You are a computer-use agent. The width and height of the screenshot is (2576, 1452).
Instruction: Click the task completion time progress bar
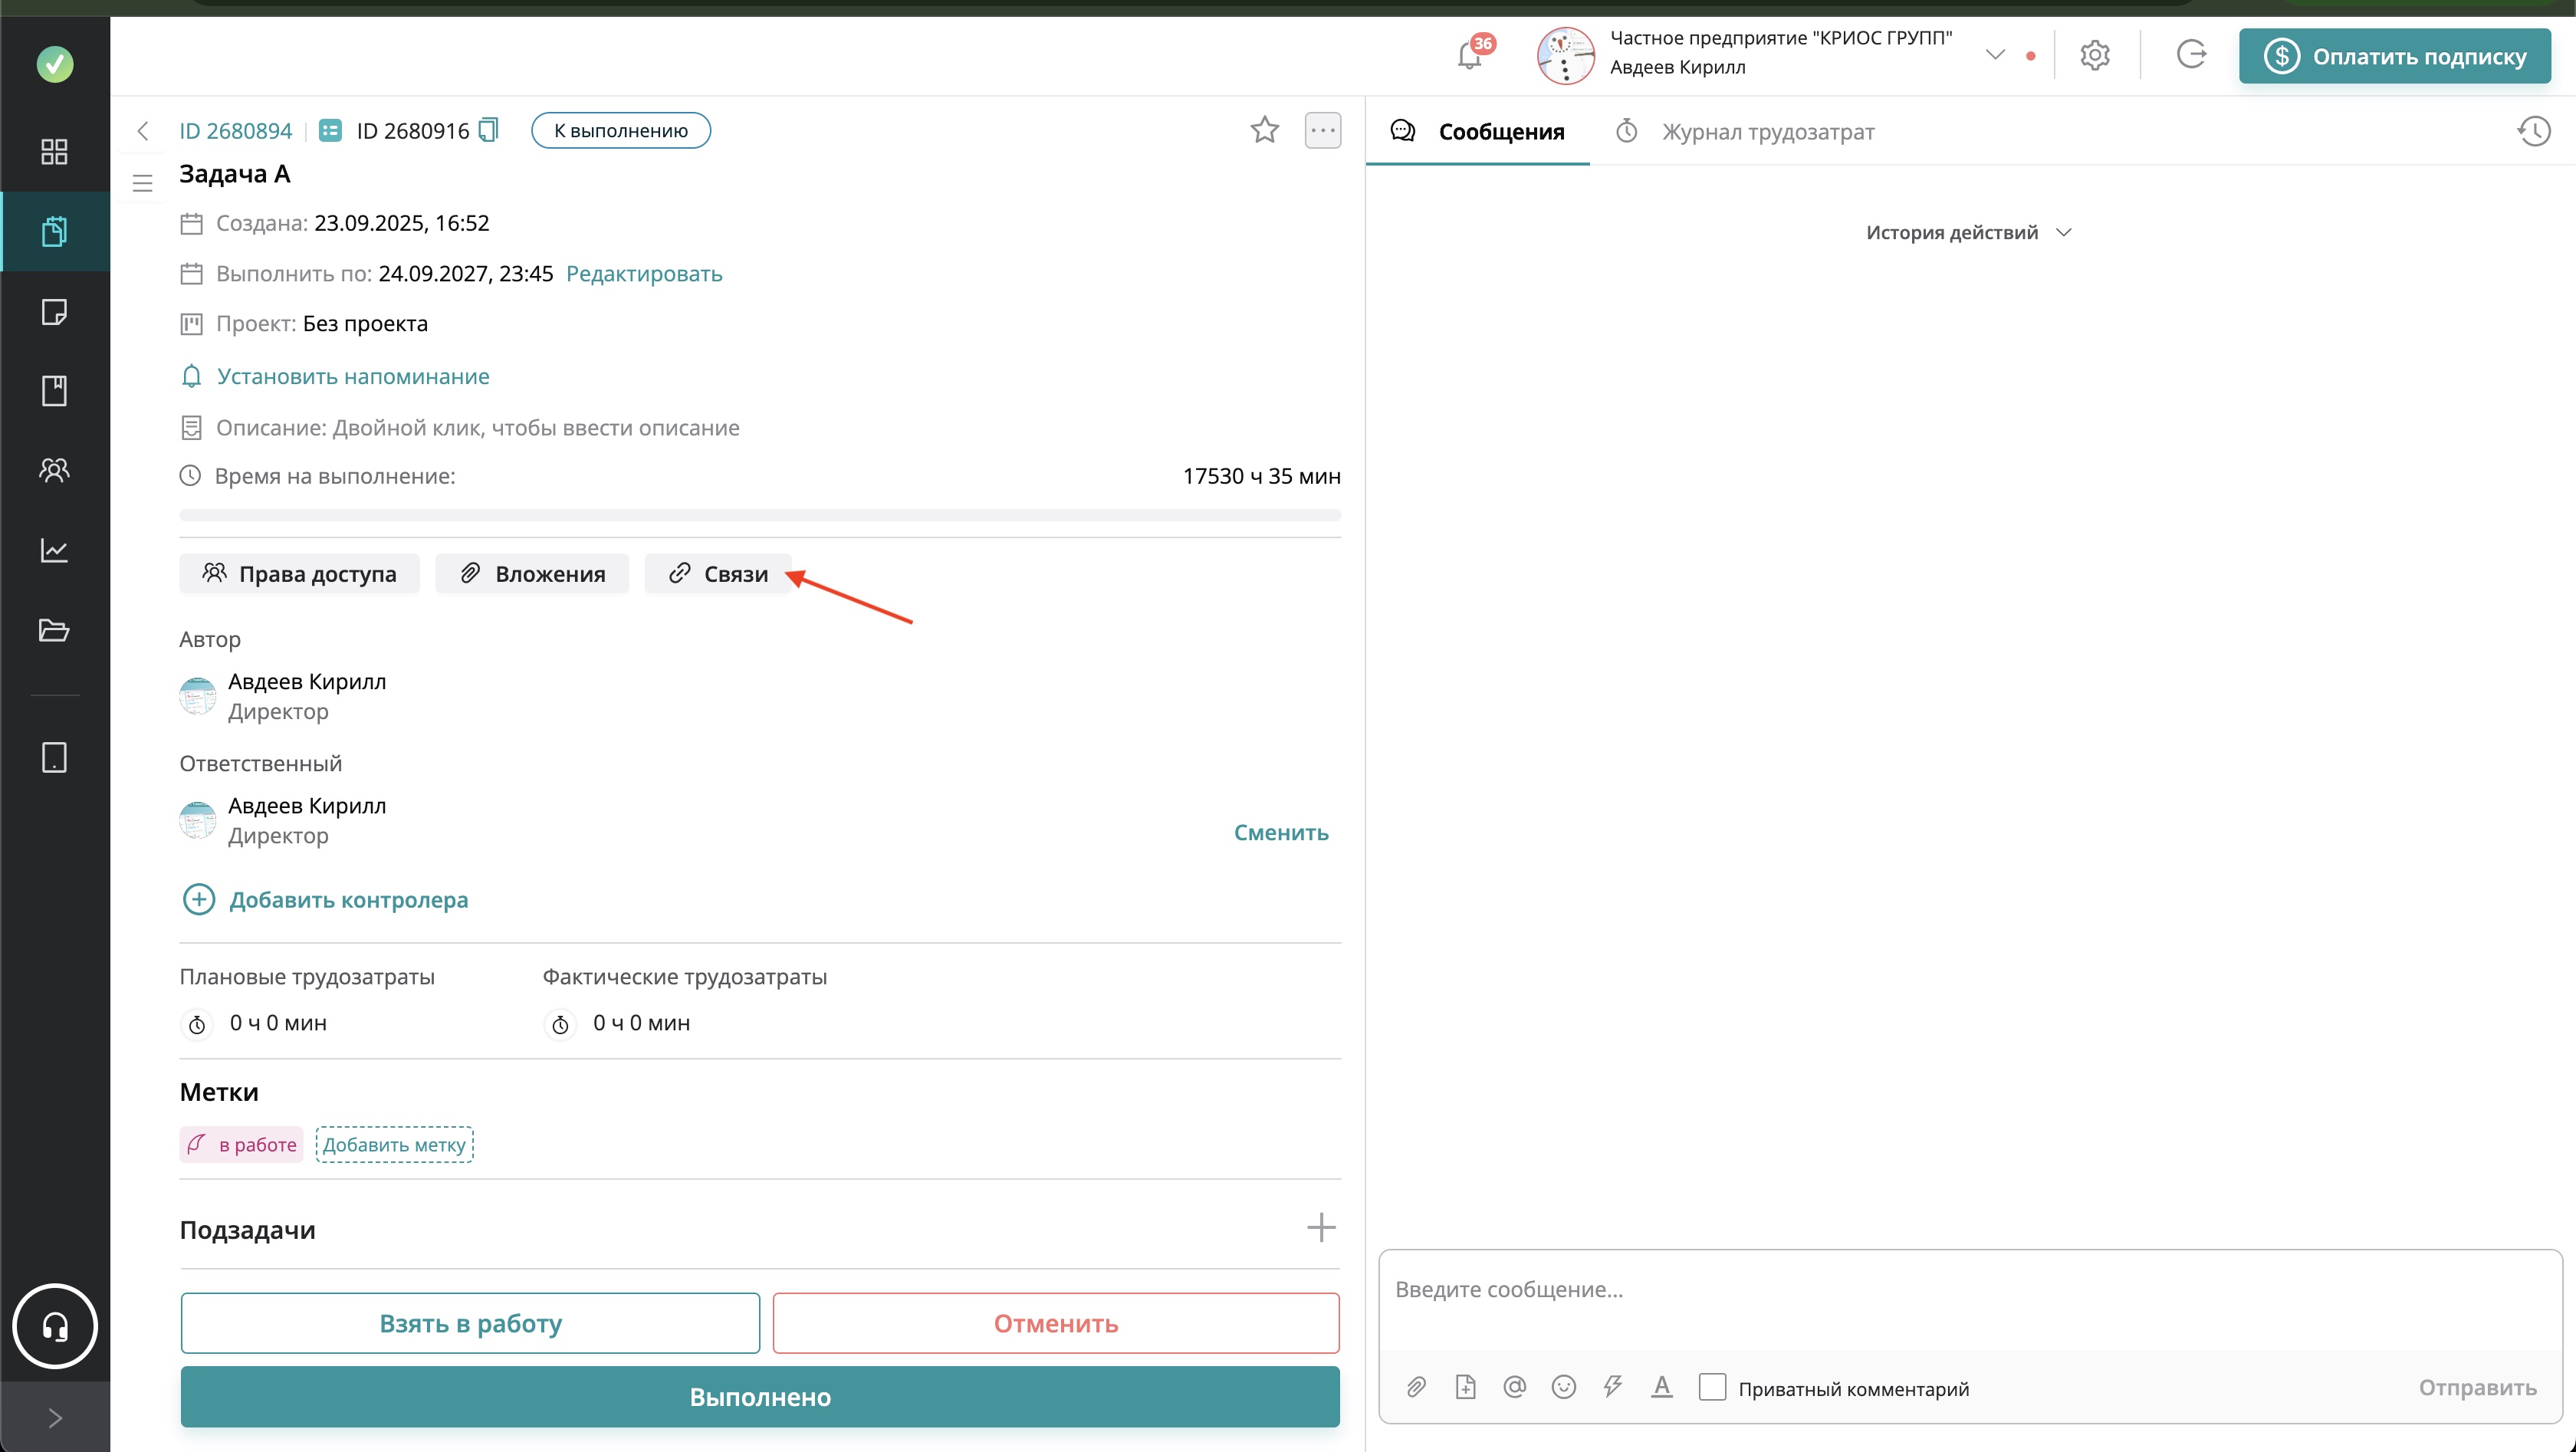[759, 515]
